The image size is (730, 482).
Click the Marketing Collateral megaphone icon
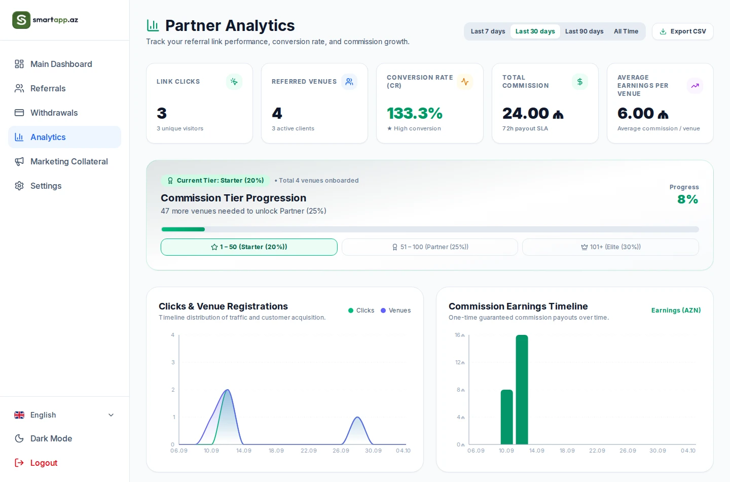[x=19, y=161]
